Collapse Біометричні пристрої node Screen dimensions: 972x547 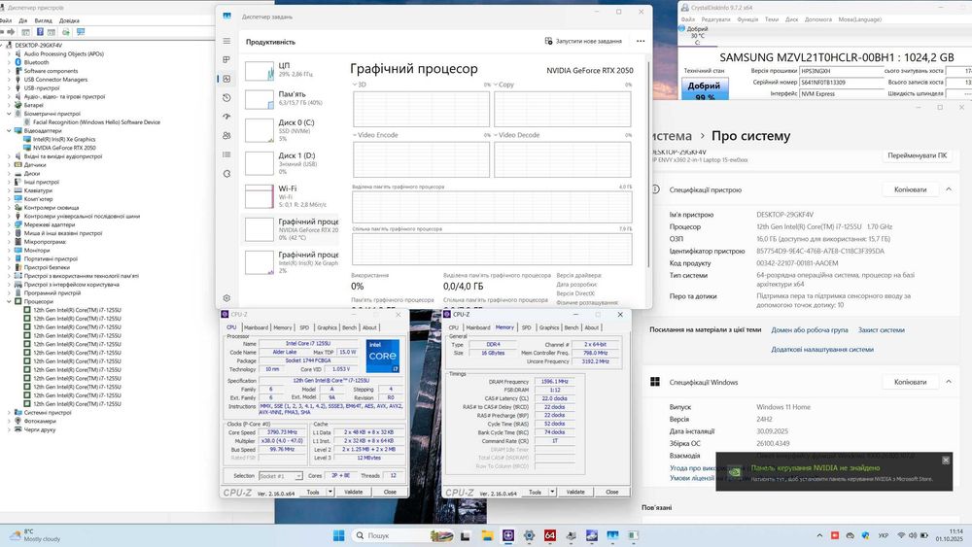coord(9,114)
